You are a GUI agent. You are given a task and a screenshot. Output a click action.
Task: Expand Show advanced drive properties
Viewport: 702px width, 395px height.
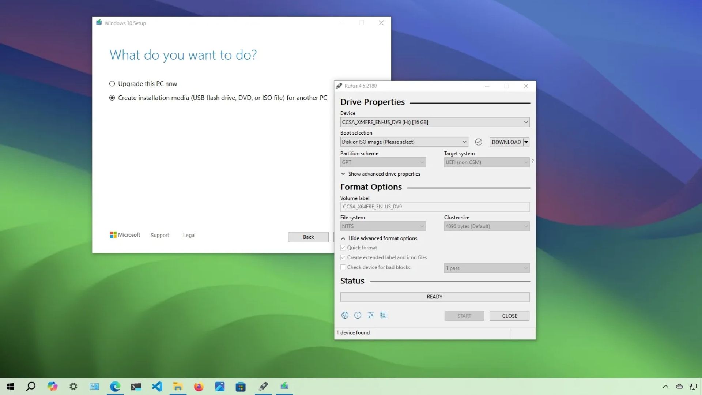tap(380, 174)
